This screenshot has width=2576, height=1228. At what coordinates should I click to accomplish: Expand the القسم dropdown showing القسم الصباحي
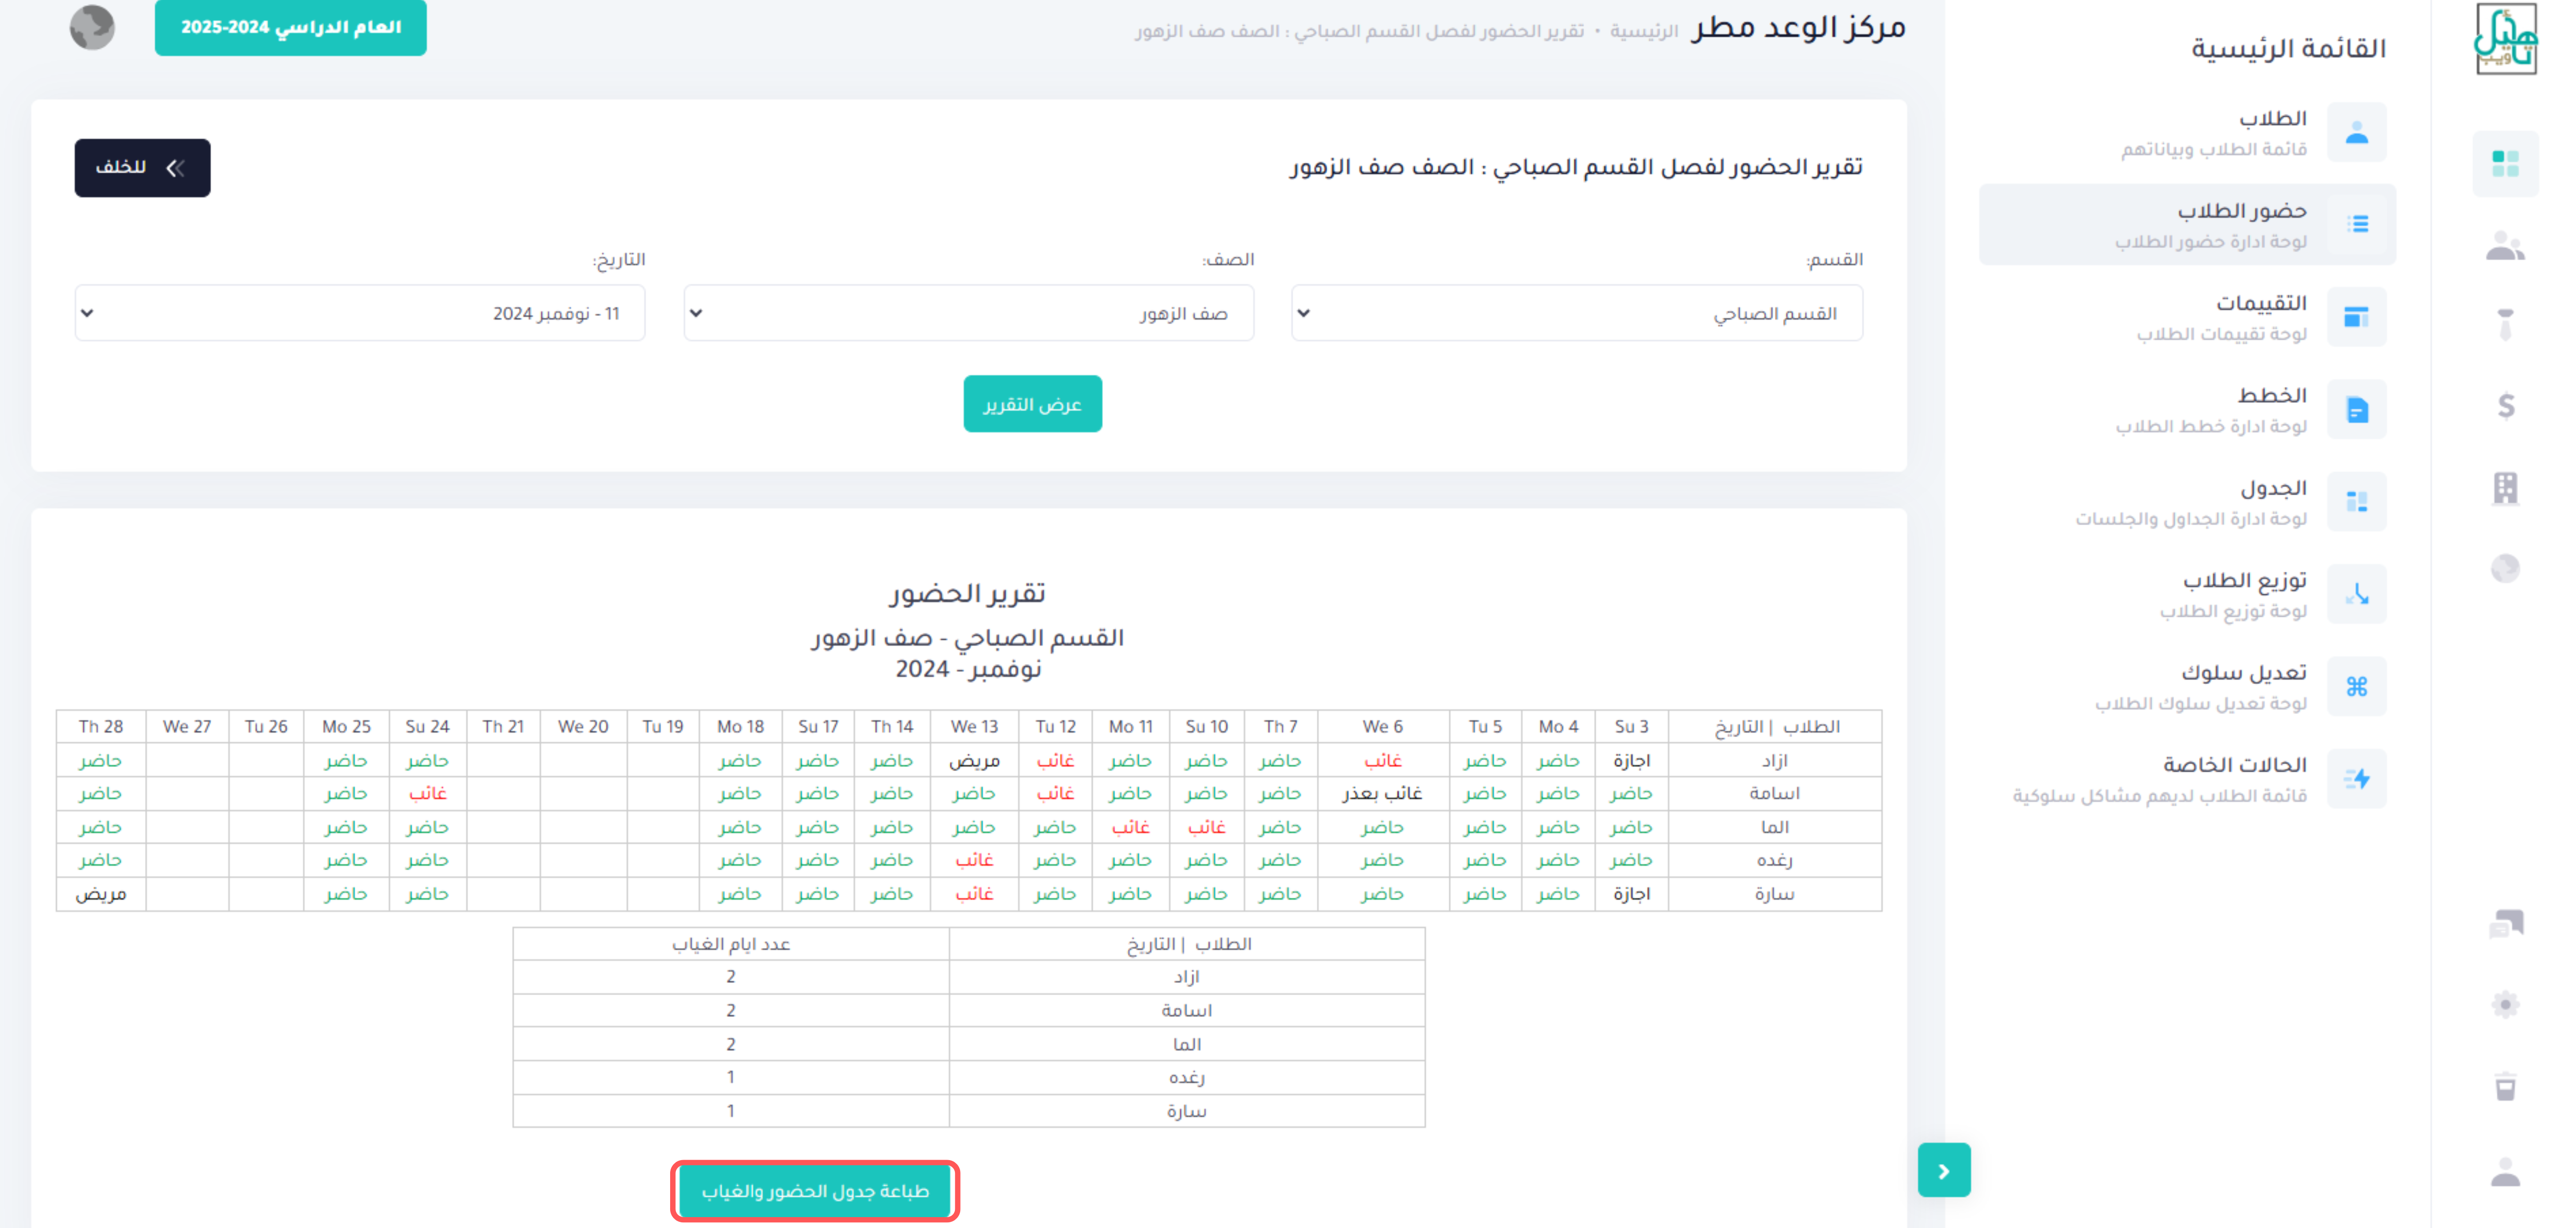(x=1577, y=313)
